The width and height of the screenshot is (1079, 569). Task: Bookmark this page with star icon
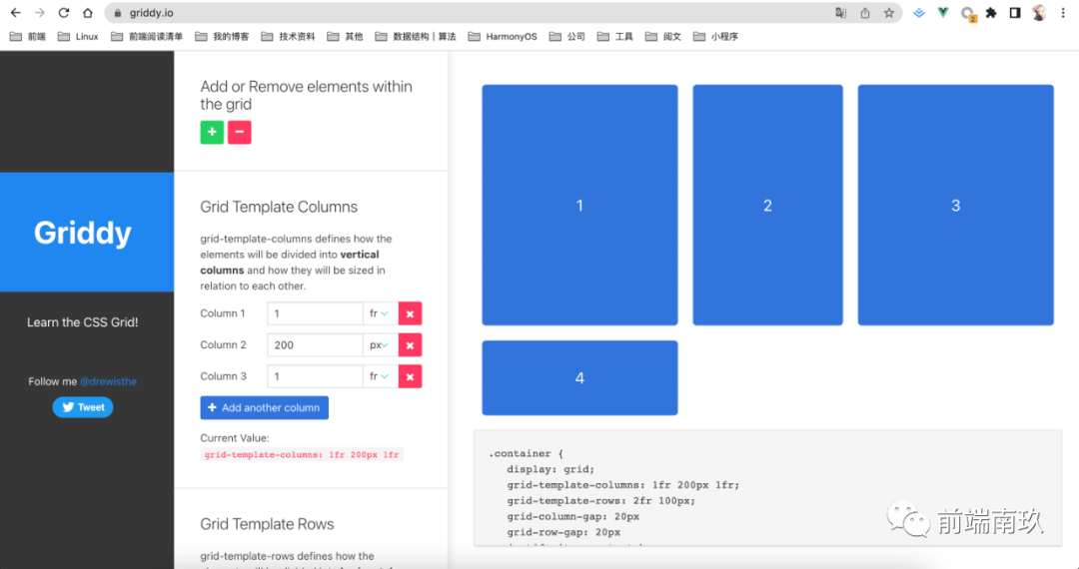(x=889, y=13)
